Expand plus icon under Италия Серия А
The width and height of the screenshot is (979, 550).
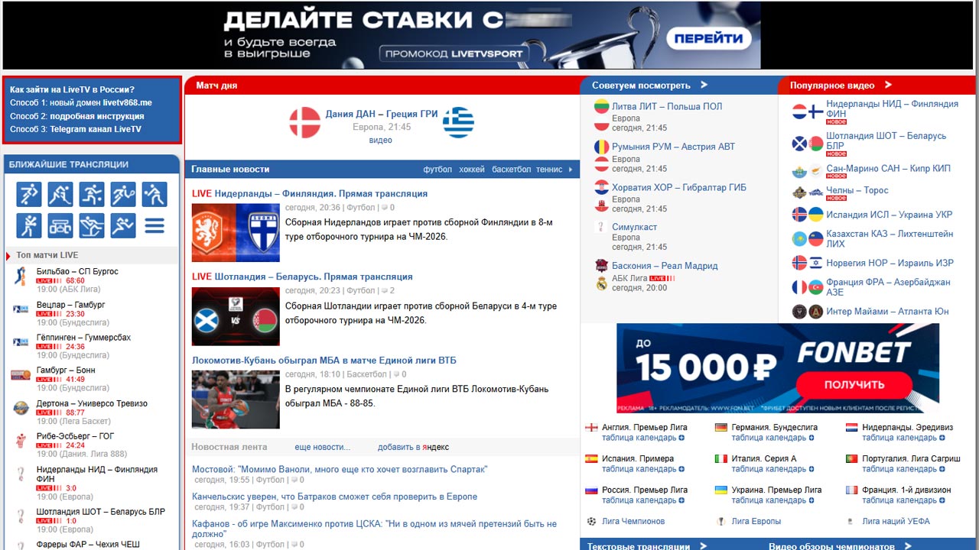(811, 470)
